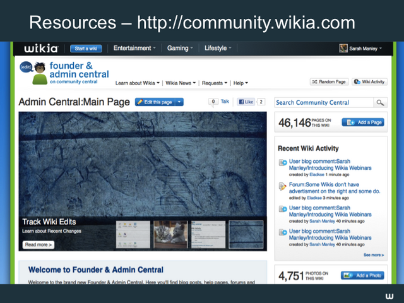404x303 pixels.
Task: Expand the arrow beside Edit this page
Action: [x=179, y=102]
